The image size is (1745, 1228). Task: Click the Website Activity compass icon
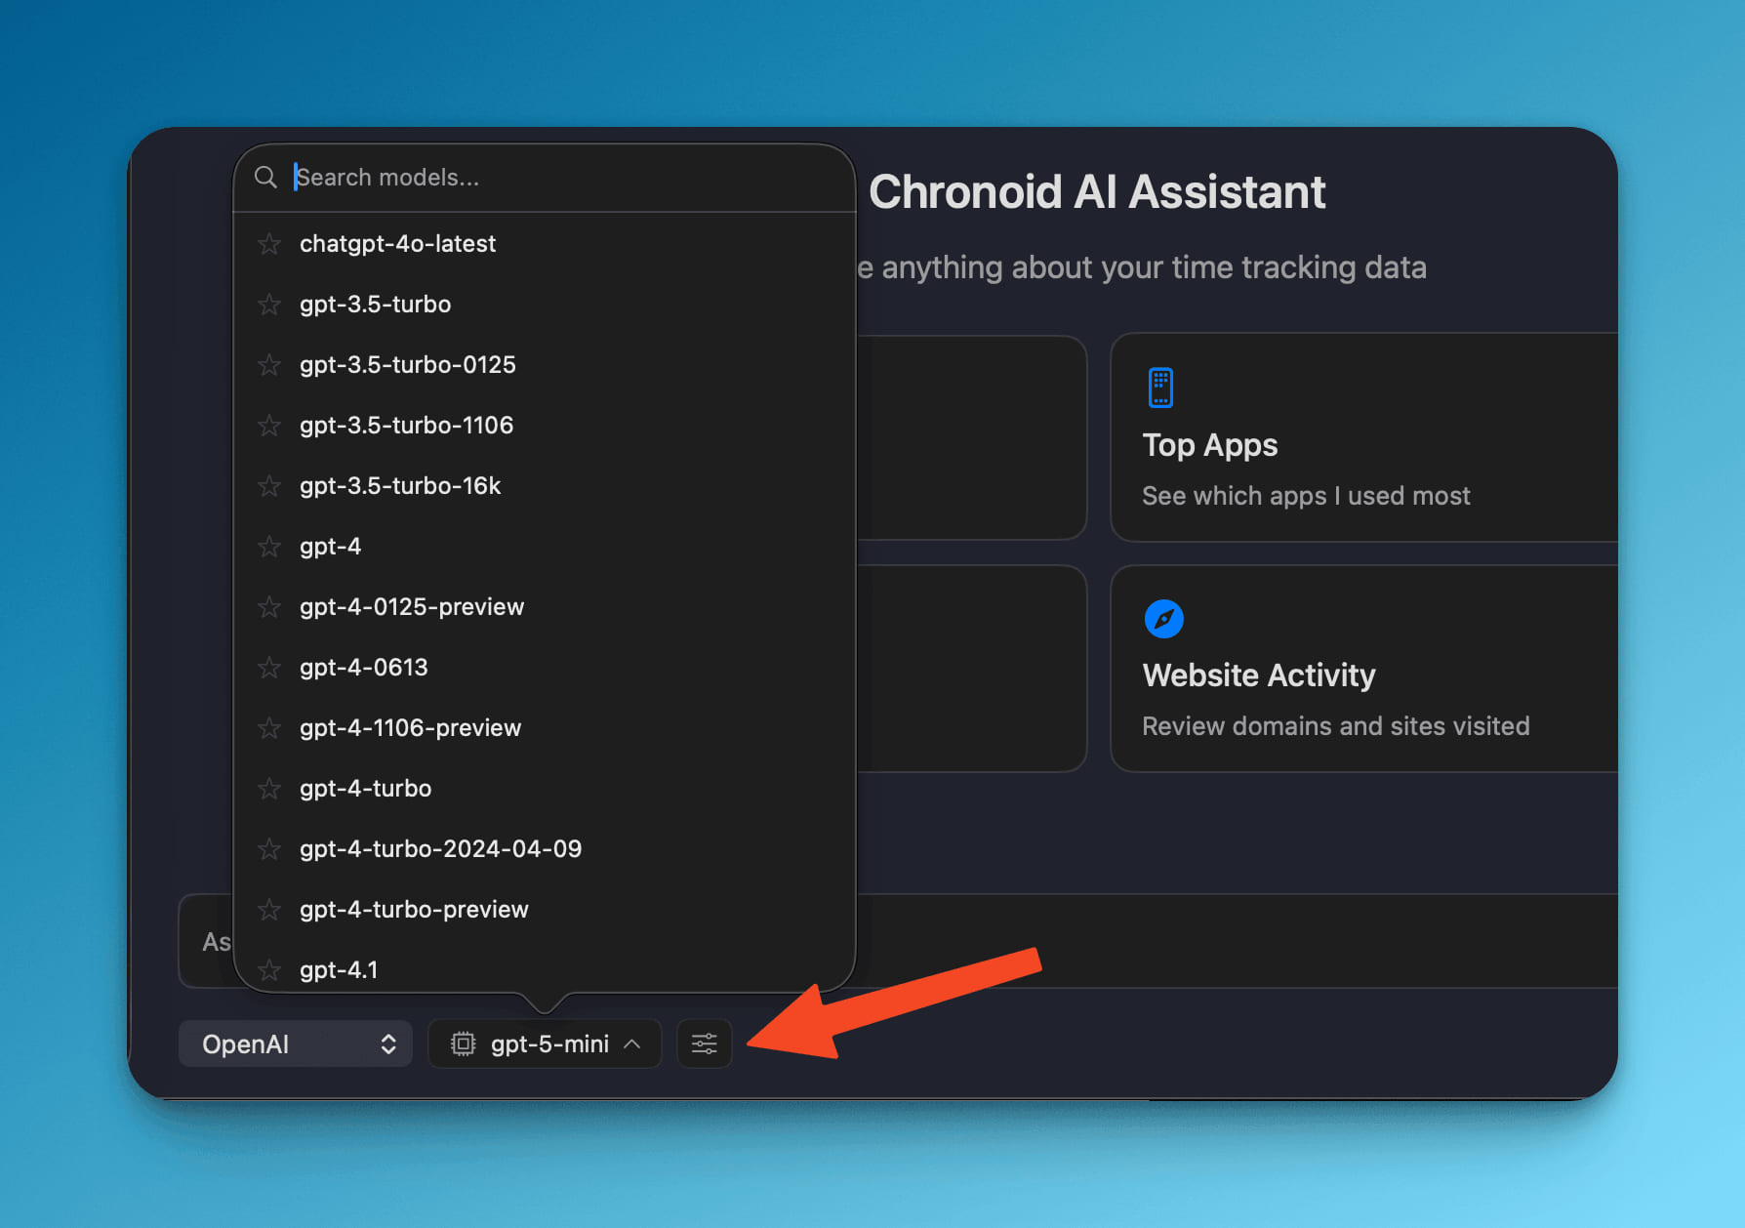click(1163, 619)
